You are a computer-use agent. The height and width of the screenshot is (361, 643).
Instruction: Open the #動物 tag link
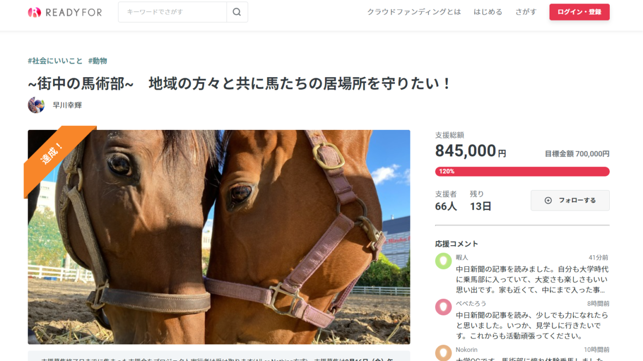(x=97, y=61)
